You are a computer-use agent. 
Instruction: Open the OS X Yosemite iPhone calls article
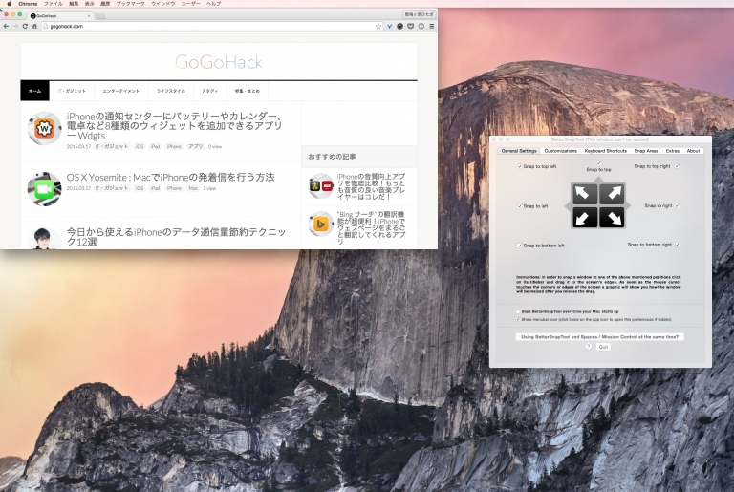[x=170, y=178]
